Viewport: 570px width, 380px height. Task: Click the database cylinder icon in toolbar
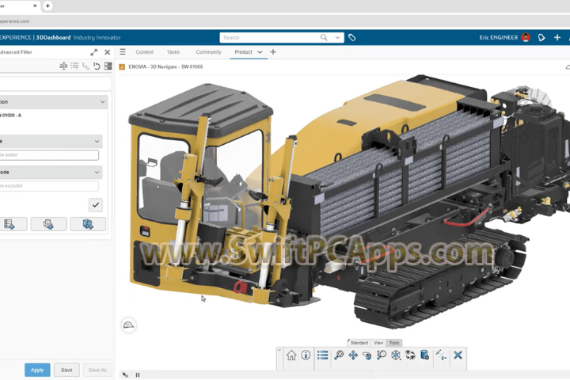pyautogui.click(x=424, y=355)
